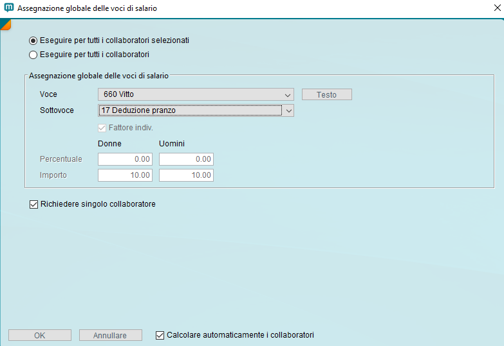Click the 'Importo' row label
Image resolution: width=504 pixels, height=346 pixels.
tap(53, 175)
